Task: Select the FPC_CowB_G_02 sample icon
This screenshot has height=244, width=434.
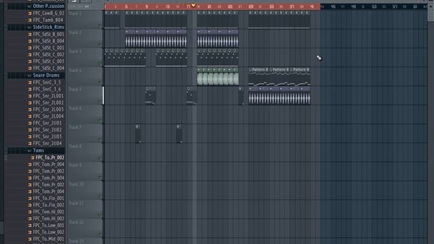Action: coord(30,13)
